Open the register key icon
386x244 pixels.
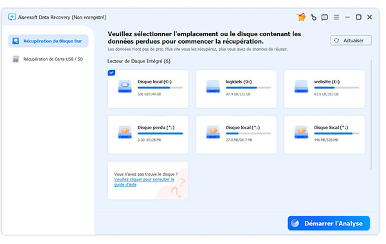coord(313,17)
